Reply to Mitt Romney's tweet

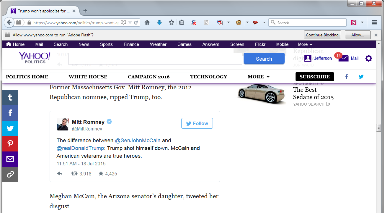(60, 174)
